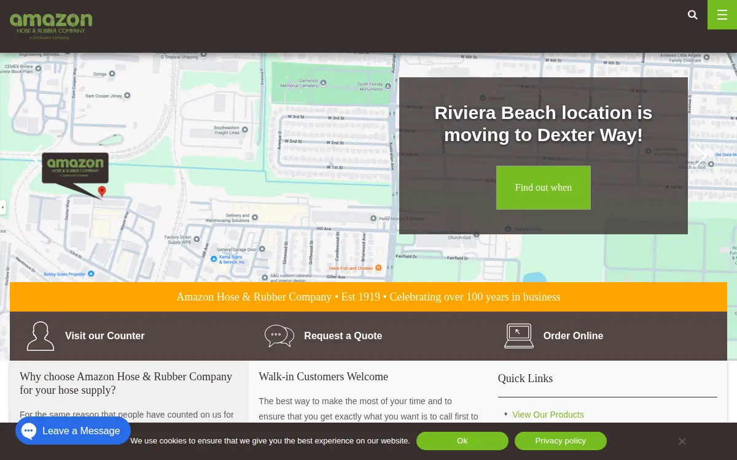Click the General Garage Door map marker
This screenshot has width=737, height=460.
click(262, 249)
